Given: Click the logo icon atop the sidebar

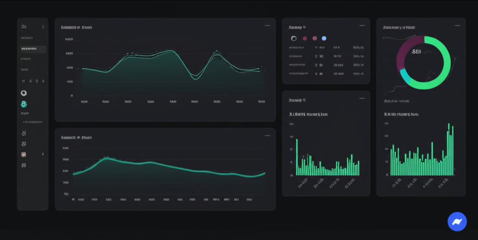Looking at the screenshot, I should (x=24, y=27).
